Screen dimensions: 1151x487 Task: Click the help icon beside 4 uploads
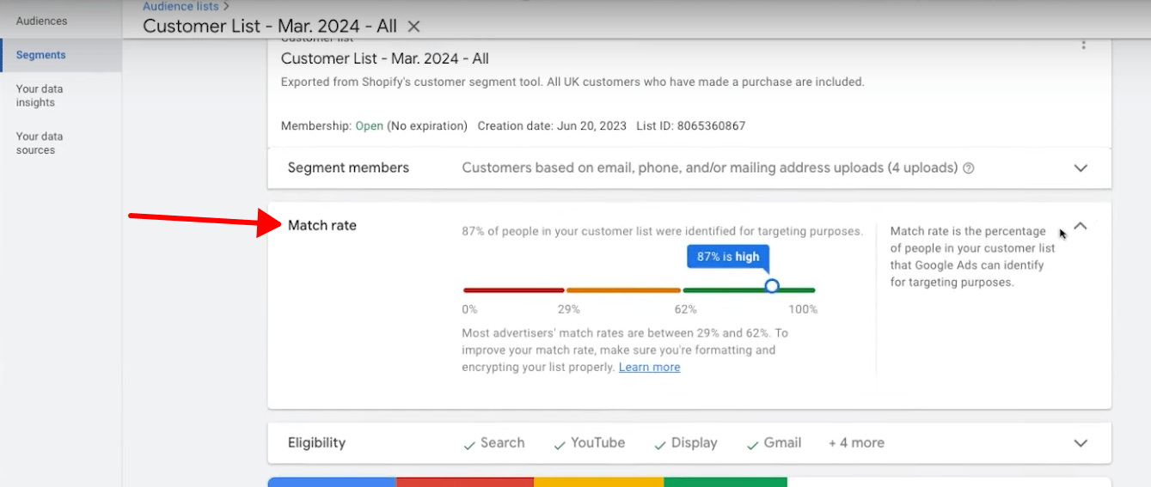pyautogui.click(x=969, y=168)
